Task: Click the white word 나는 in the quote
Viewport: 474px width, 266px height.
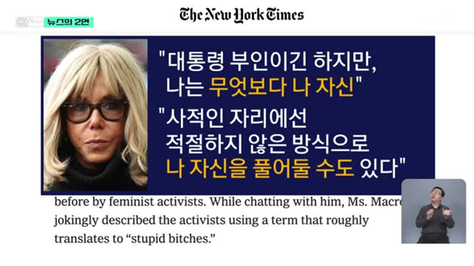Action: (184, 87)
